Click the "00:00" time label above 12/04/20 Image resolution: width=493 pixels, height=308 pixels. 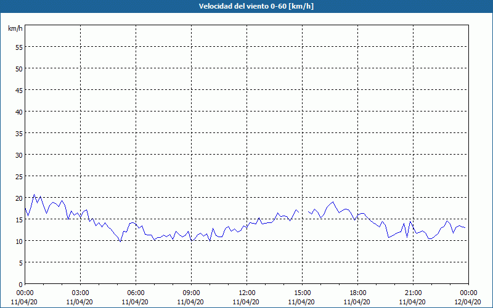(468, 293)
